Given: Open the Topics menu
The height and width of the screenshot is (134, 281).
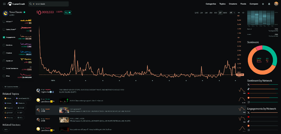Looking at the screenshot, I should (222, 4).
